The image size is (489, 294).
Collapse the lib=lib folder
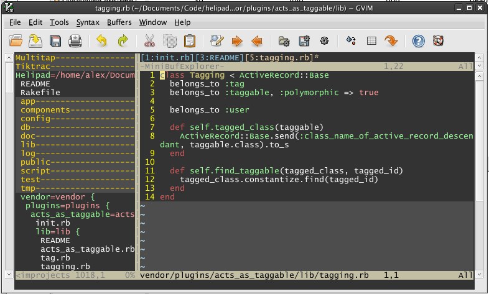pos(58,232)
